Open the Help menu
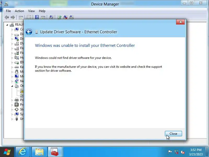Viewport: 209px width, 157px height. click(x=42, y=11)
